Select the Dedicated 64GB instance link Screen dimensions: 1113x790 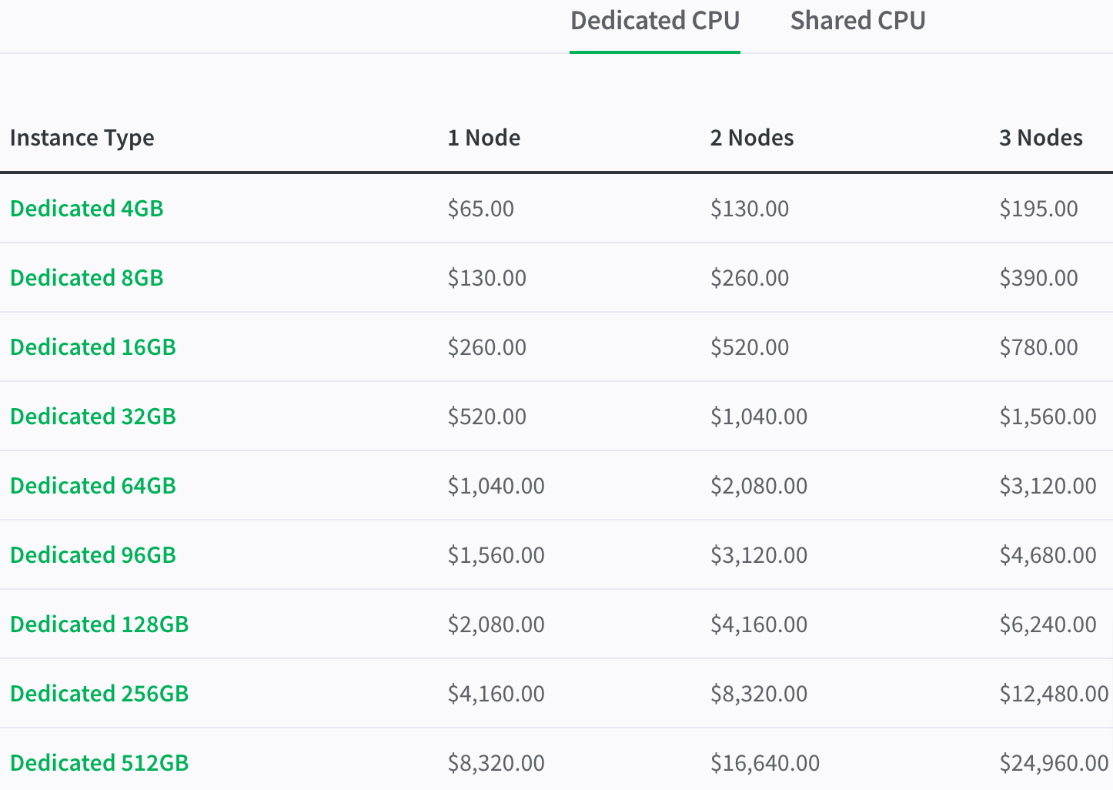tap(92, 486)
